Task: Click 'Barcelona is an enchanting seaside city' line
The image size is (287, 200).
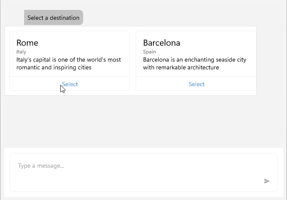Action: pos(195,59)
